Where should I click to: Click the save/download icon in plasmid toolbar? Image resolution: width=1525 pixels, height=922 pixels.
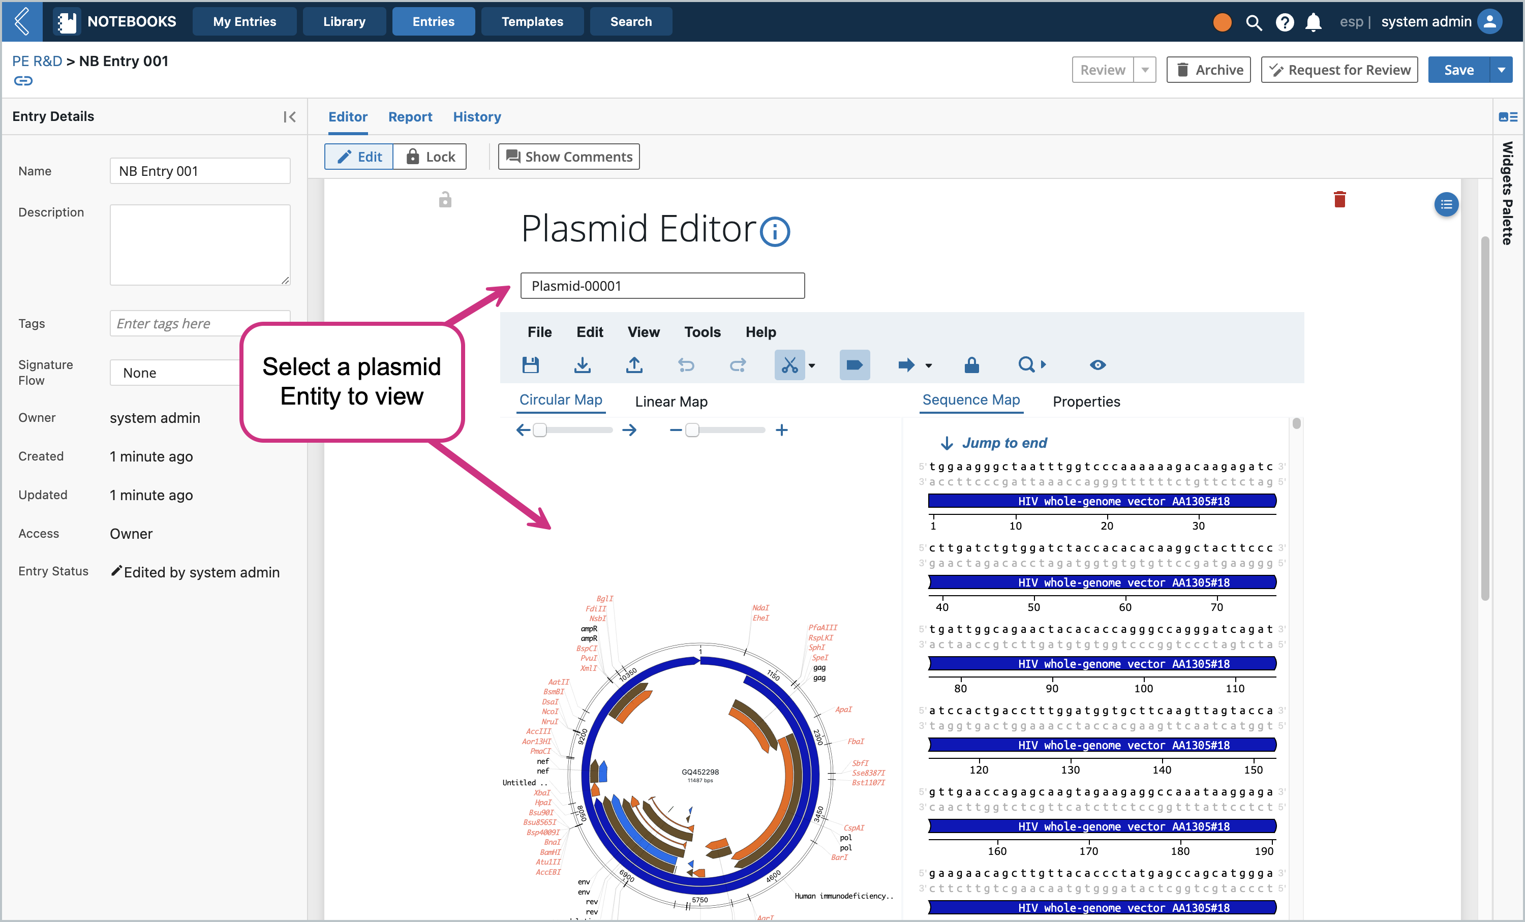532,363
